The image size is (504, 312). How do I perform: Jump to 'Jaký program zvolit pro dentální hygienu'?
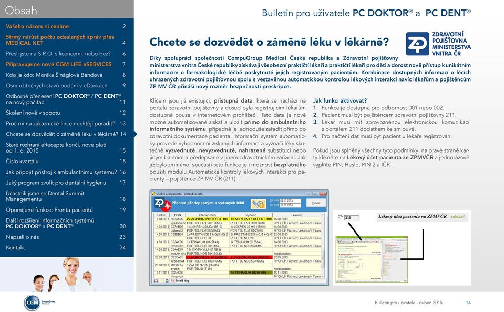(x=66, y=183)
